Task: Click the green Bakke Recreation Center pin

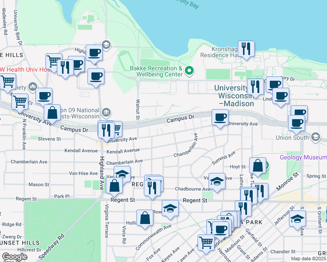Action: 189,70
